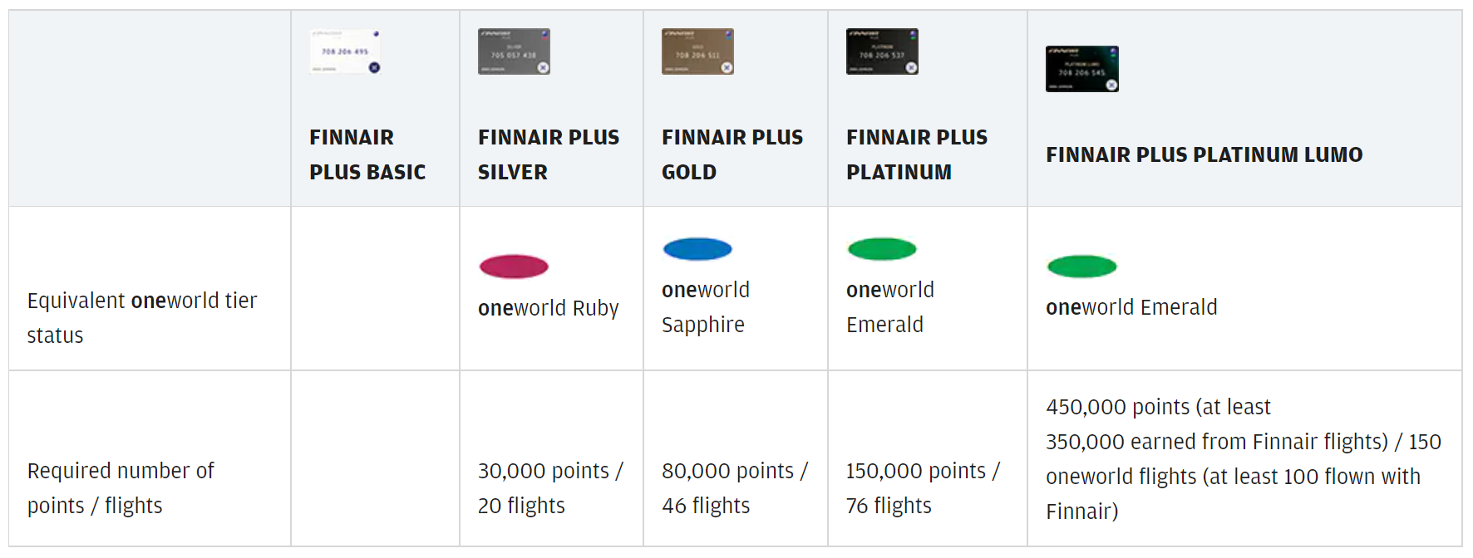Click the blue oneworld Sapphire oval icon
The image size is (1473, 558).
click(697, 249)
